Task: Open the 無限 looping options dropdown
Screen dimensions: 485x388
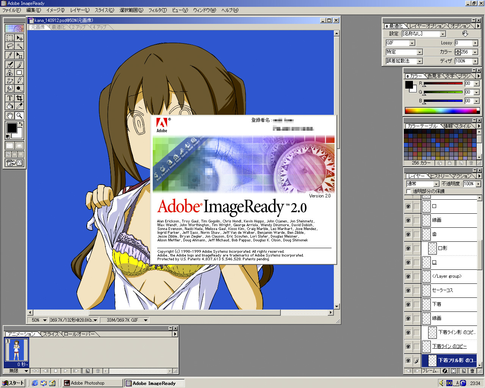Action: pyautogui.click(x=26, y=371)
